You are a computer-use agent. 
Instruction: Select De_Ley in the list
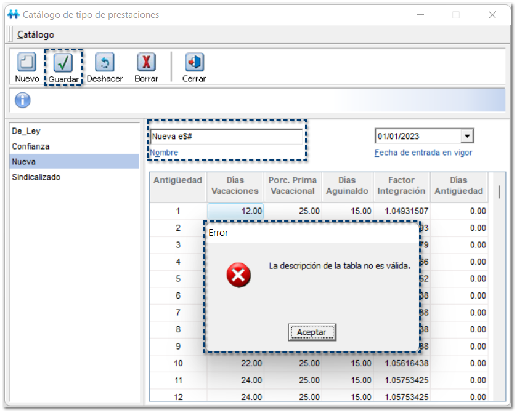[x=26, y=131]
